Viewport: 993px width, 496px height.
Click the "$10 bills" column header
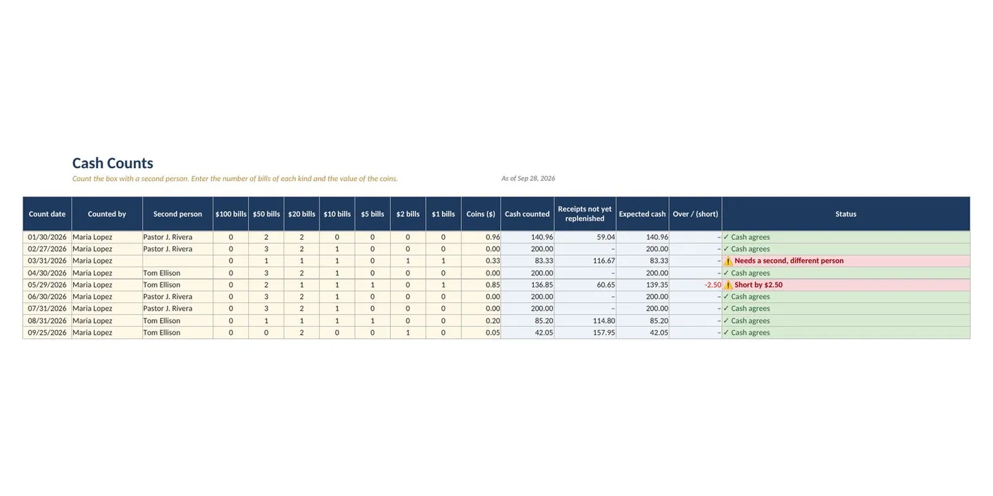coord(337,214)
